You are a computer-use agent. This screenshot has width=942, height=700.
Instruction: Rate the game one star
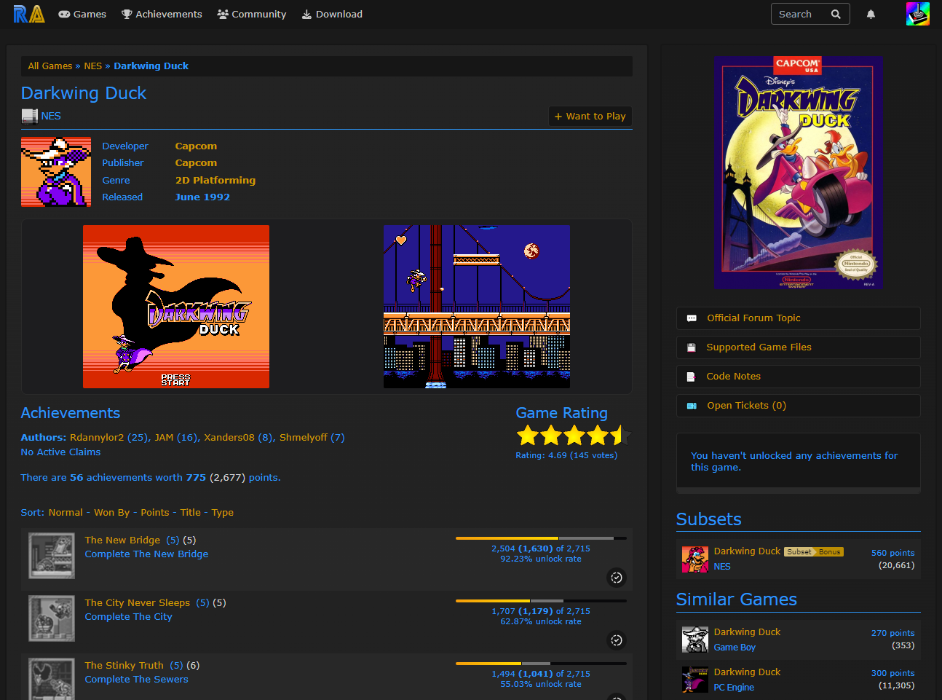(528, 436)
